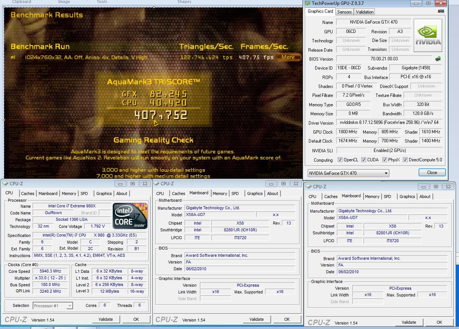Open the Graphics tab in the left CPU-Z window
459x329 pixels.
pyautogui.click(x=104, y=194)
